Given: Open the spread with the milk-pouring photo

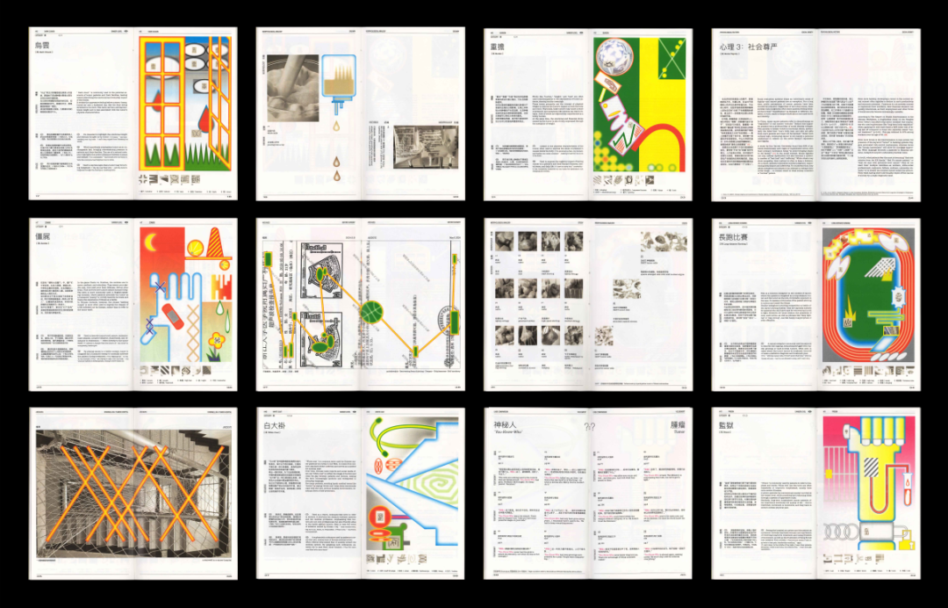Looking at the screenshot, I should tap(361, 113).
